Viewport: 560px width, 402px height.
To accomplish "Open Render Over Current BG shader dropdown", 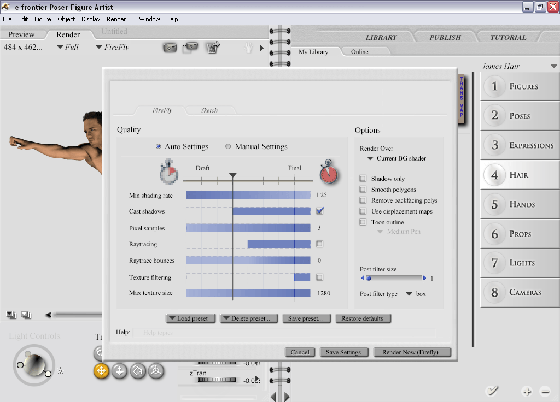I will pos(397,158).
